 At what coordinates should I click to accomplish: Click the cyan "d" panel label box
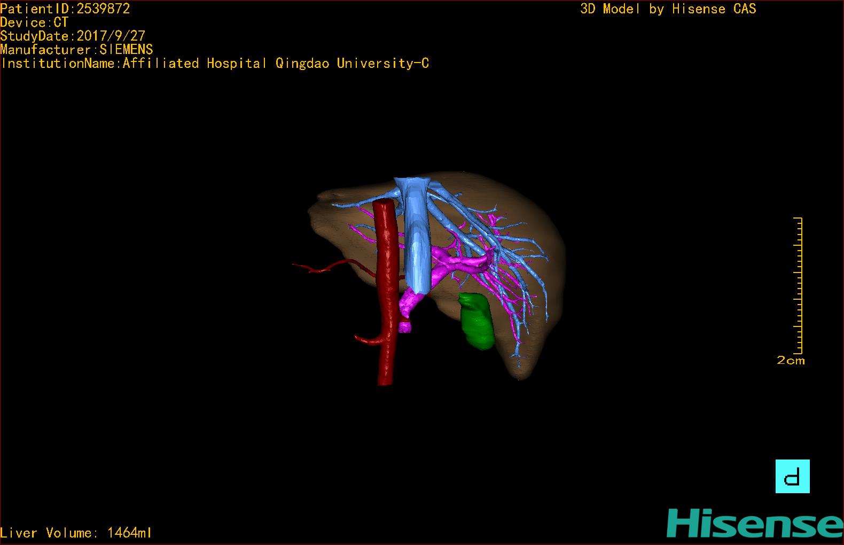(792, 476)
